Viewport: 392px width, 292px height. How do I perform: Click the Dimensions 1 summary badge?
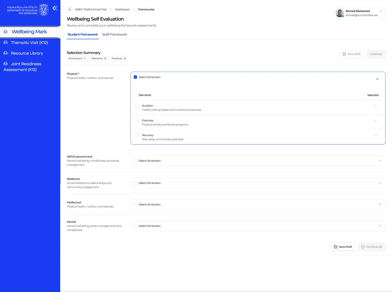click(77, 59)
